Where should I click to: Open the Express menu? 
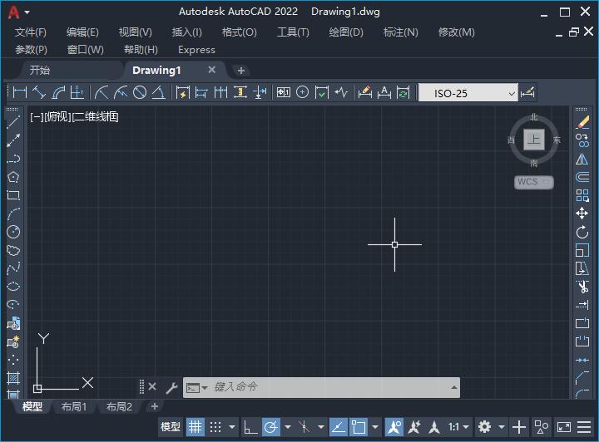click(196, 50)
